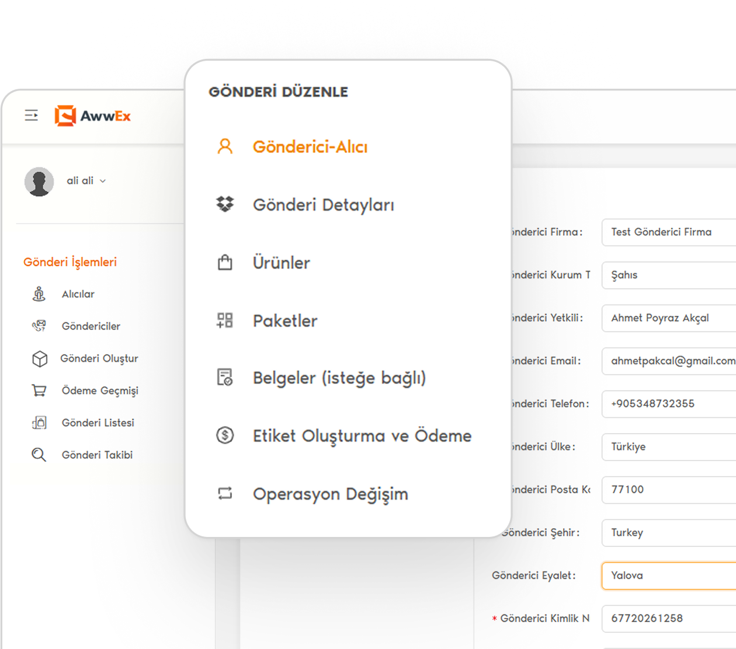
Task: Click the Paketler grid-plus icon
Action: pos(225,320)
